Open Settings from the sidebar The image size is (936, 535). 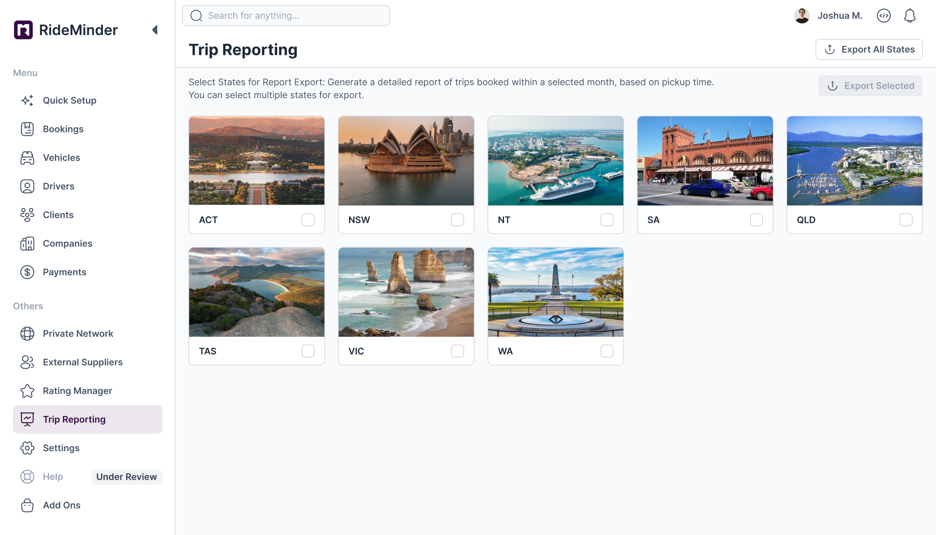88,448
